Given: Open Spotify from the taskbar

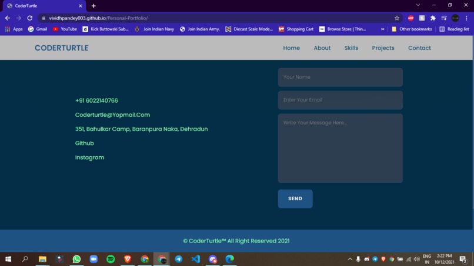Looking at the screenshot, I should [x=111, y=259].
